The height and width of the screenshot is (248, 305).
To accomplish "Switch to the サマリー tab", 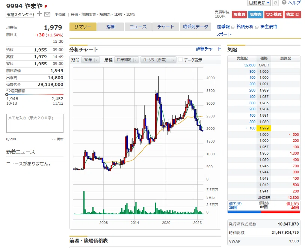I will [83, 27].
